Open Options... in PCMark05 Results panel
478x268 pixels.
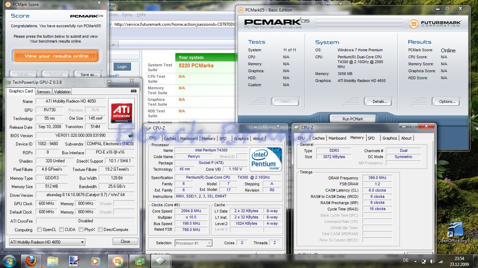[x=447, y=102]
